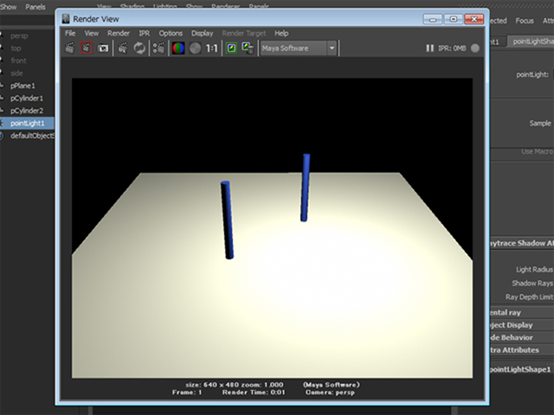
Task: Expand the Raytrace Shadow Attributes section header
Action: click(x=521, y=243)
